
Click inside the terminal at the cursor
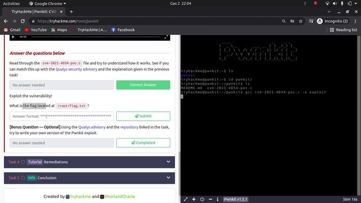pyautogui.click(x=182, y=96)
